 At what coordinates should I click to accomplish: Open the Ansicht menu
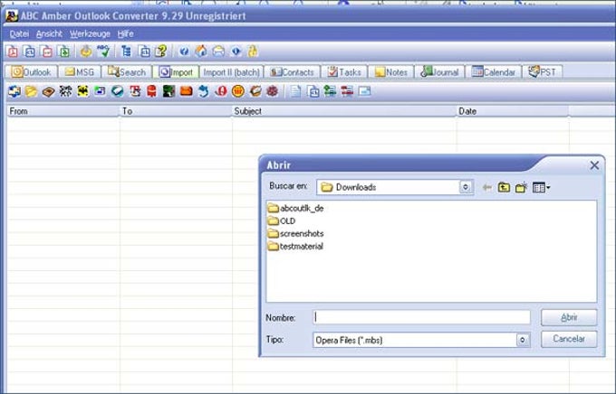coord(49,33)
